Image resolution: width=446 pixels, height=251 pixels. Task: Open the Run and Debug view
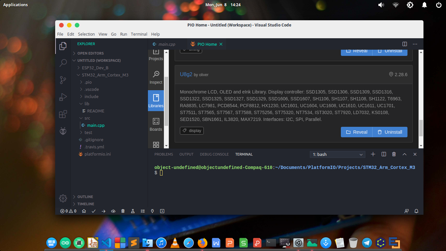pos(63,97)
